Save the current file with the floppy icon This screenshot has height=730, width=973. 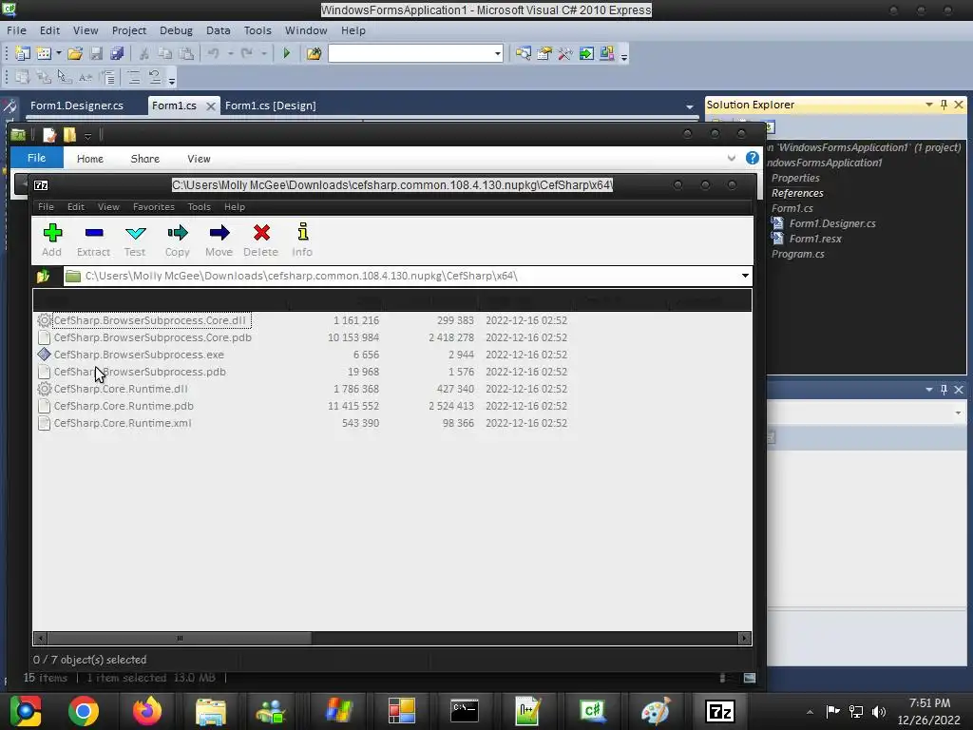pos(96,53)
